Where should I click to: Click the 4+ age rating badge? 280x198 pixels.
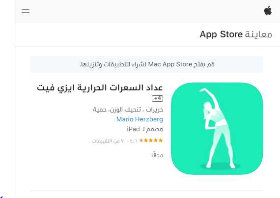157,98
